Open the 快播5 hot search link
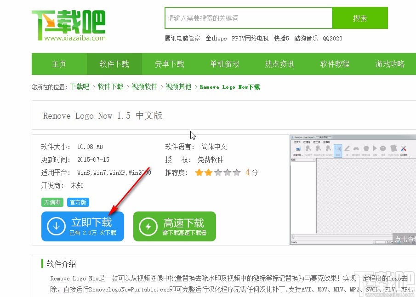The width and height of the screenshot is (416, 297). click(281, 39)
